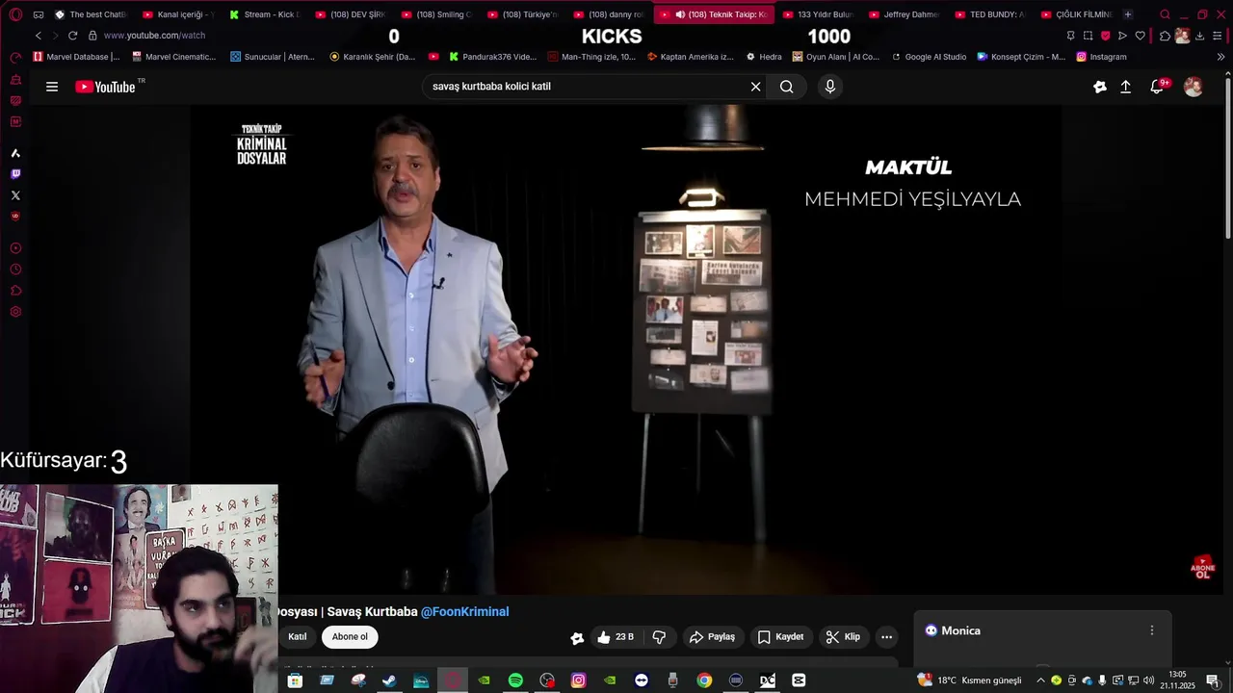Screen dimensions: 1233x693
Task: Click the Paylaş share button
Action: (x=713, y=637)
